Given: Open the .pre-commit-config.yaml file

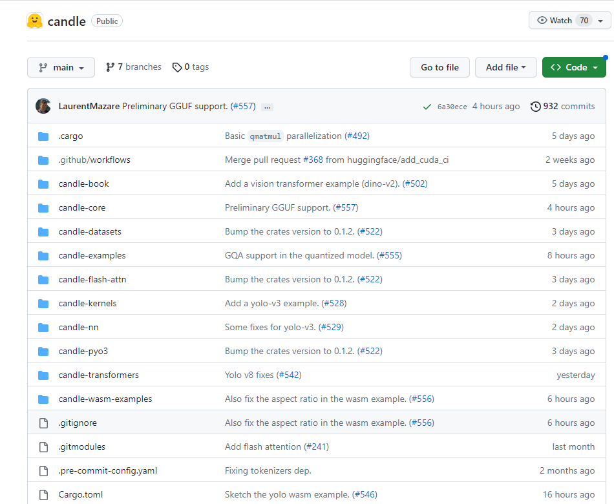Looking at the screenshot, I should tap(108, 470).
